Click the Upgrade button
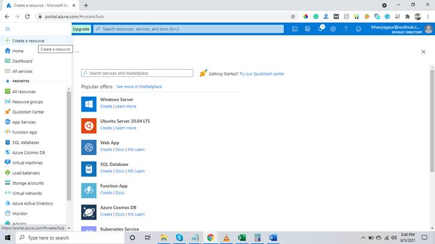The height and width of the screenshot is (244, 435). click(x=81, y=29)
